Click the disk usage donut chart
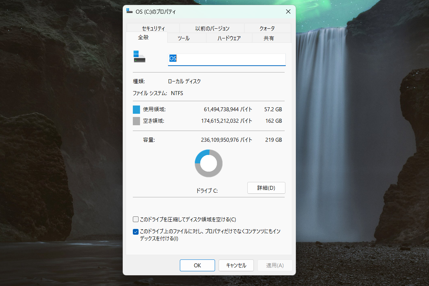Viewport: 429px width, 286px height. point(209,163)
